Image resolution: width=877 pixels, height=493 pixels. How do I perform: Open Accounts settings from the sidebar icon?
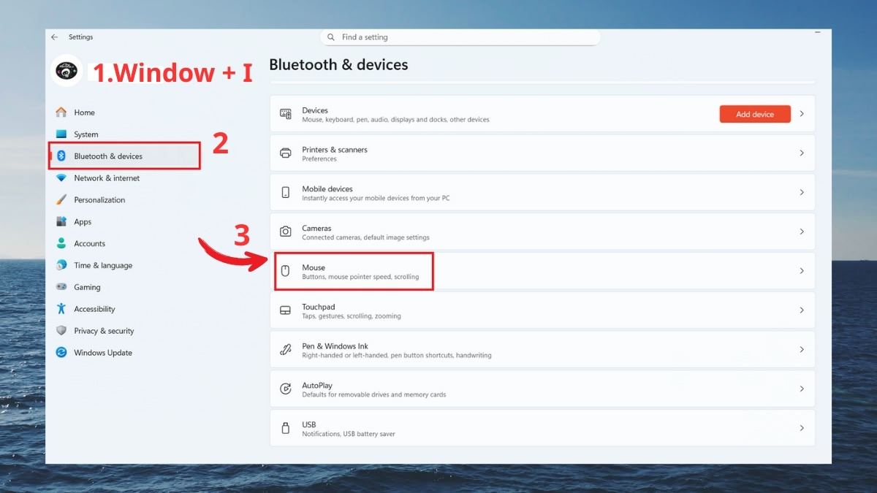[x=62, y=243]
